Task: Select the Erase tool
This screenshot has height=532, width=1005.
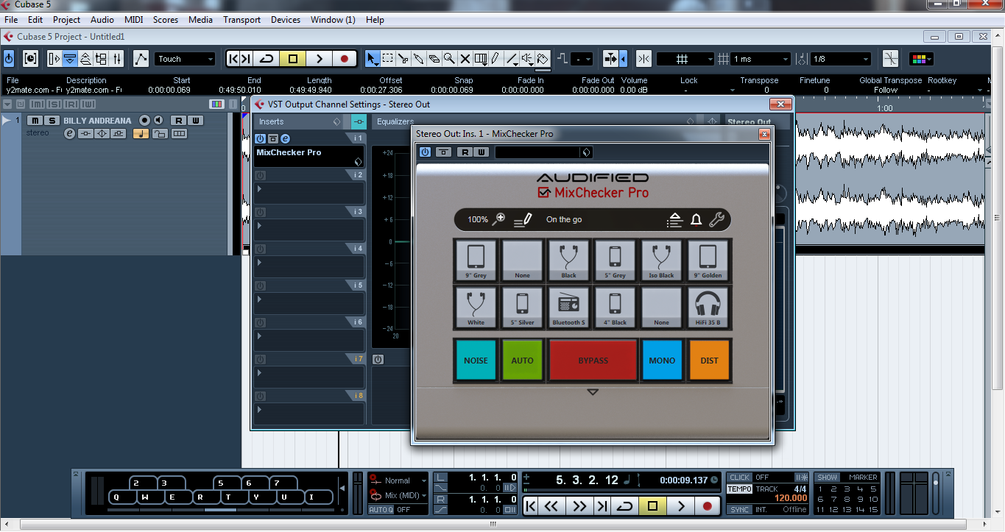Action: coord(434,59)
